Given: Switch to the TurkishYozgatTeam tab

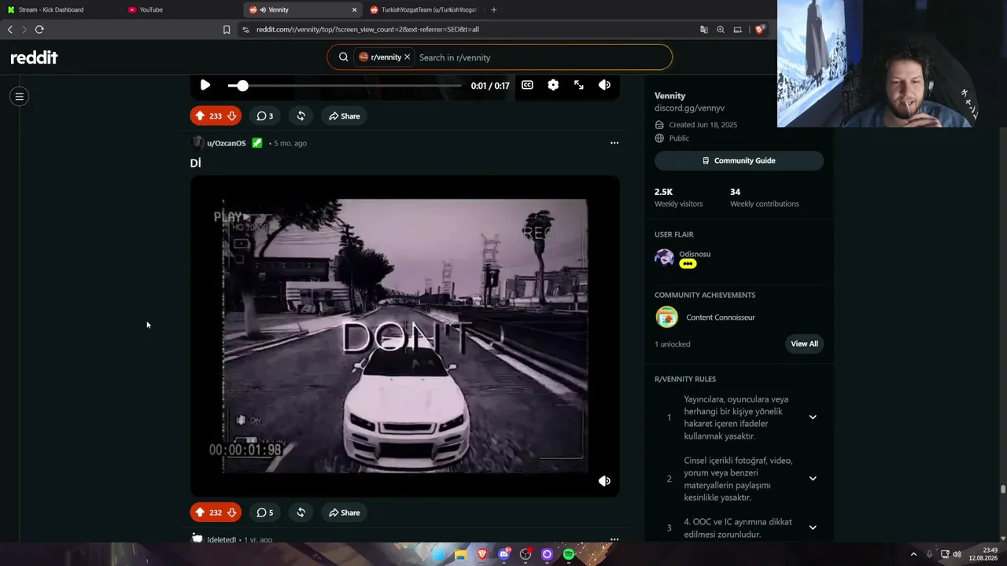Looking at the screenshot, I should pyautogui.click(x=422, y=9).
